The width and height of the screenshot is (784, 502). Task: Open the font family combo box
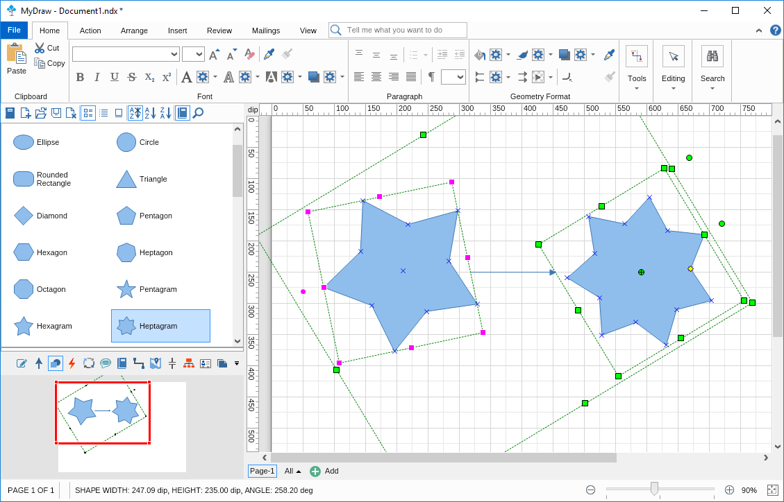126,54
